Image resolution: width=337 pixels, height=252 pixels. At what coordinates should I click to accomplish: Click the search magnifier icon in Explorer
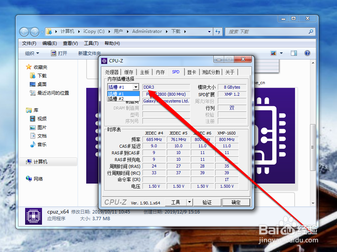[311, 32]
